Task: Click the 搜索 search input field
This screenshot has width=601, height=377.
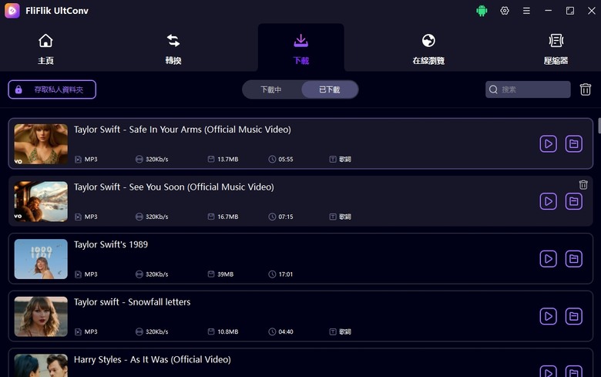Action: tap(528, 89)
